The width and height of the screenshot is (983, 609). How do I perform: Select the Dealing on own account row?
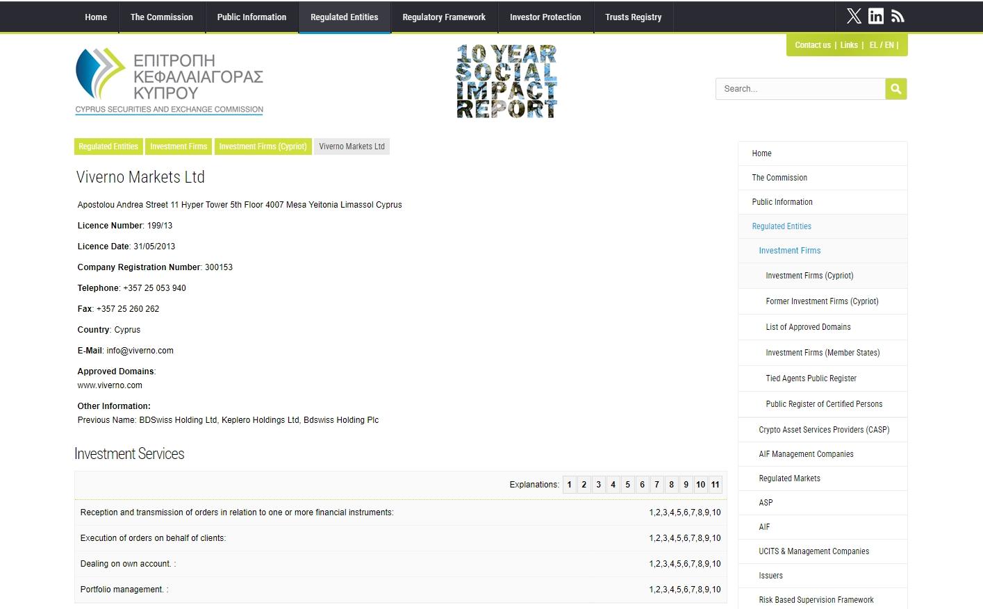pyautogui.click(x=400, y=564)
